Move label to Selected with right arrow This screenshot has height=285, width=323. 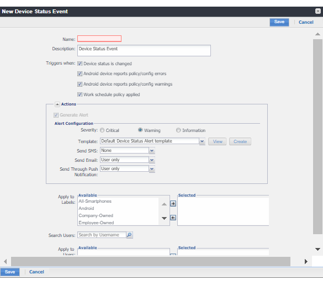click(173, 204)
